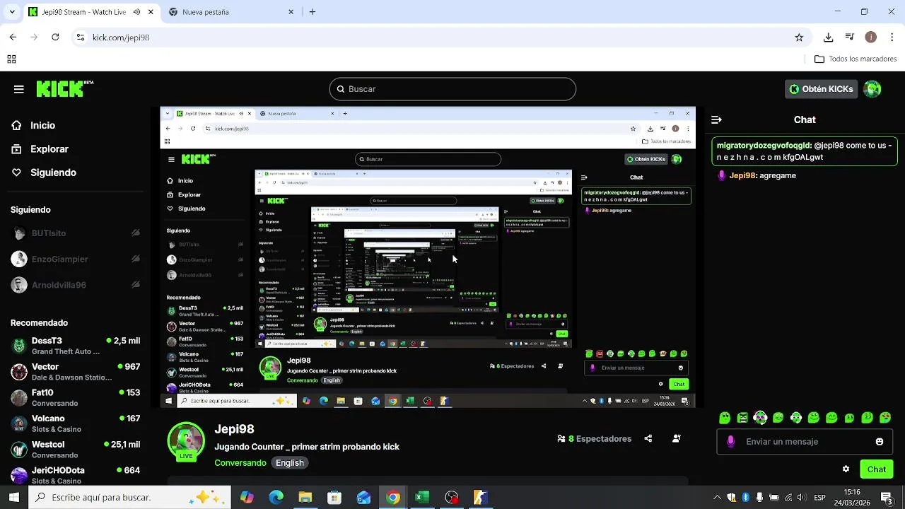The image size is (905, 509).
Task: Mute the Jepi98 Stream tab audio
Action: click(x=136, y=12)
